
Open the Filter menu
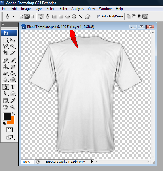pos(63,9)
